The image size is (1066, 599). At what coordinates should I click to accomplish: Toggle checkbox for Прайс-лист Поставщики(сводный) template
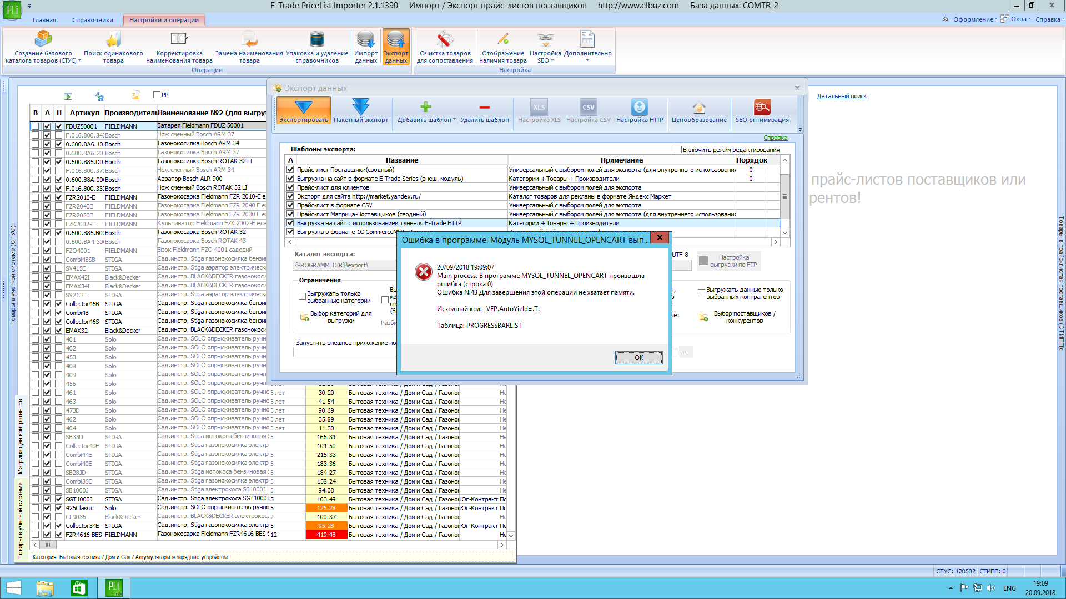coord(290,170)
